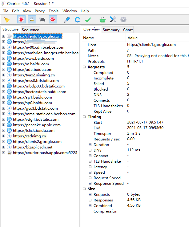Image resolution: width=189 pixels, height=227 pixels.
Task: Open the Help menu
Action: click(x=85, y=11)
